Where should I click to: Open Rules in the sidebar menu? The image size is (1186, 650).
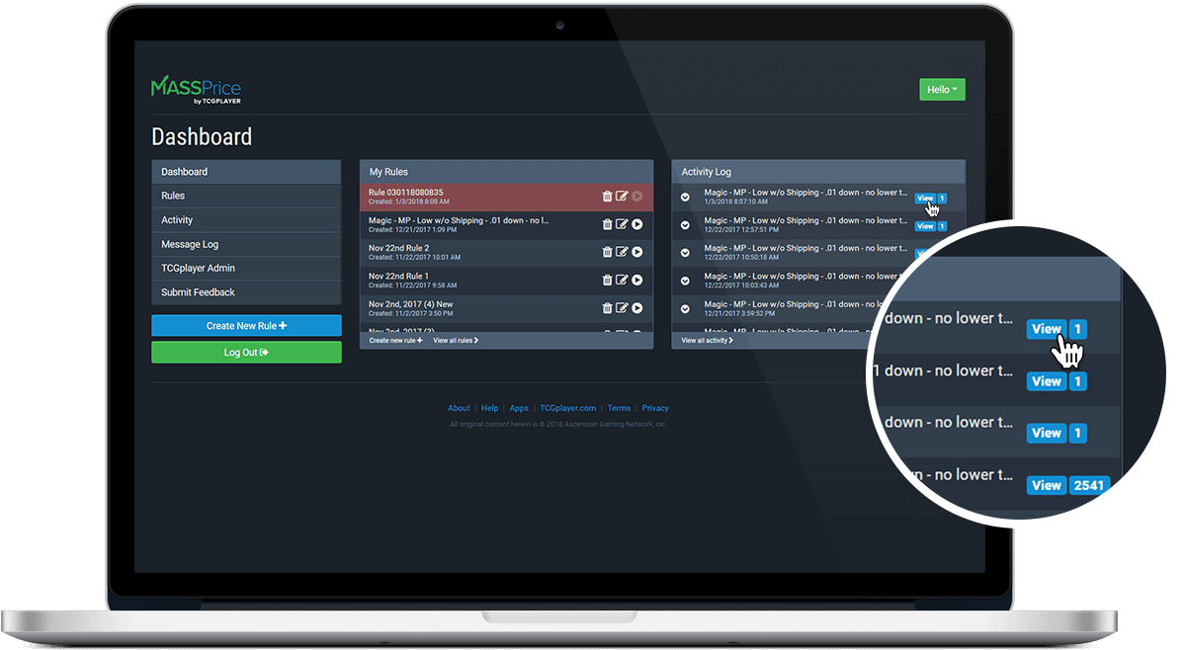246,196
